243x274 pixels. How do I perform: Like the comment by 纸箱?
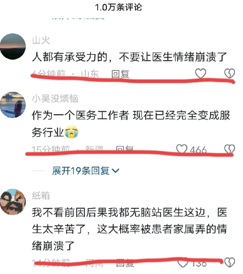coord(183,262)
